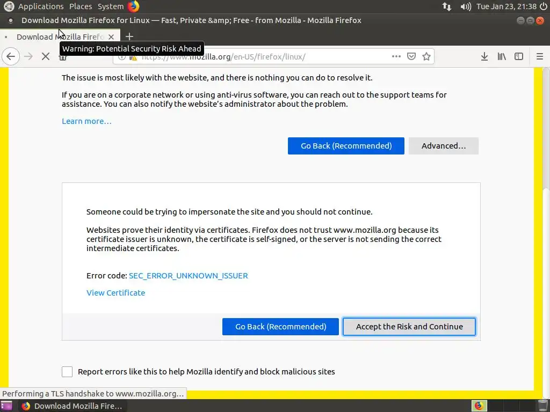Open page actions three-dot menu
The height and width of the screenshot is (412, 550).
coord(396,56)
